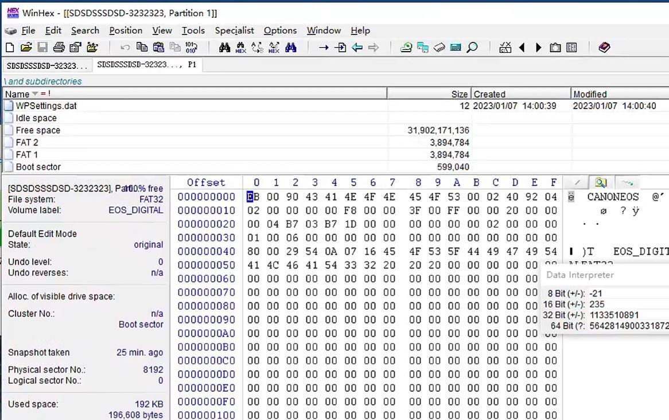Click the Find Hex Values icon
Image resolution: width=669 pixels, height=420 pixels.
click(240, 48)
